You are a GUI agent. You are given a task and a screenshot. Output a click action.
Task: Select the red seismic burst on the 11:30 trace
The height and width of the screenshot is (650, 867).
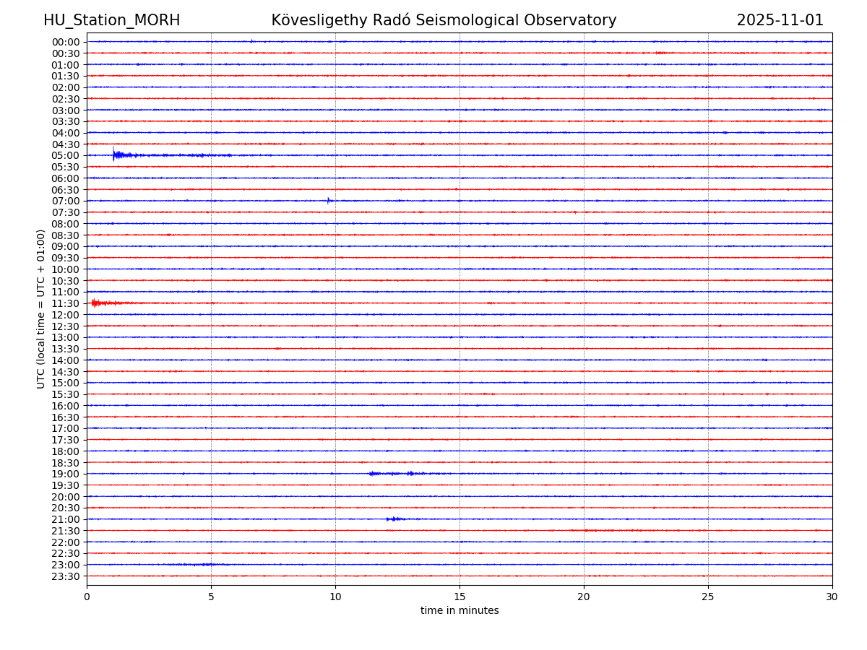(x=98, y=303)
